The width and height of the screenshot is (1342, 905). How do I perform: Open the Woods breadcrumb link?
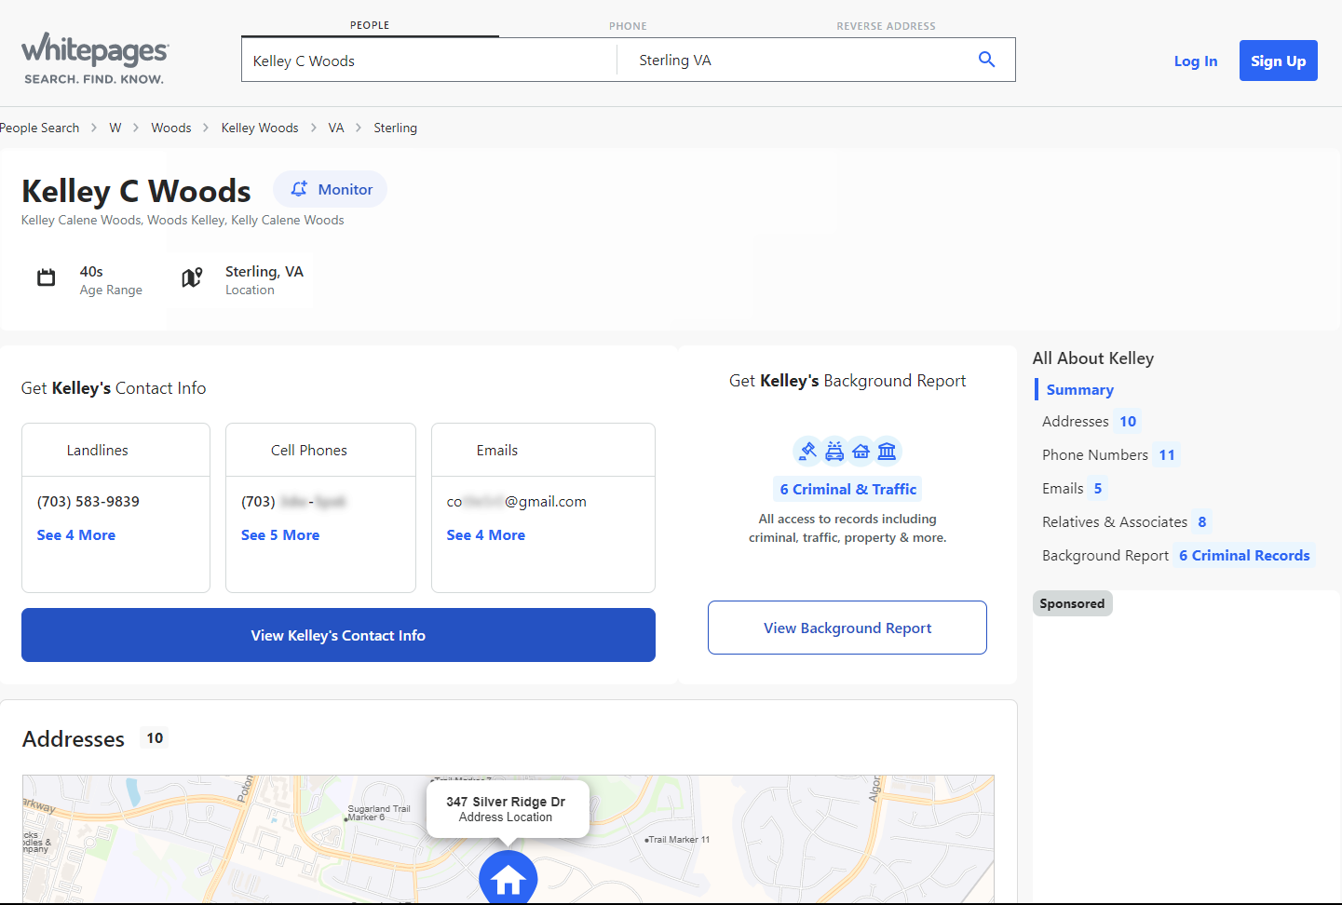[x=171, y=128]
